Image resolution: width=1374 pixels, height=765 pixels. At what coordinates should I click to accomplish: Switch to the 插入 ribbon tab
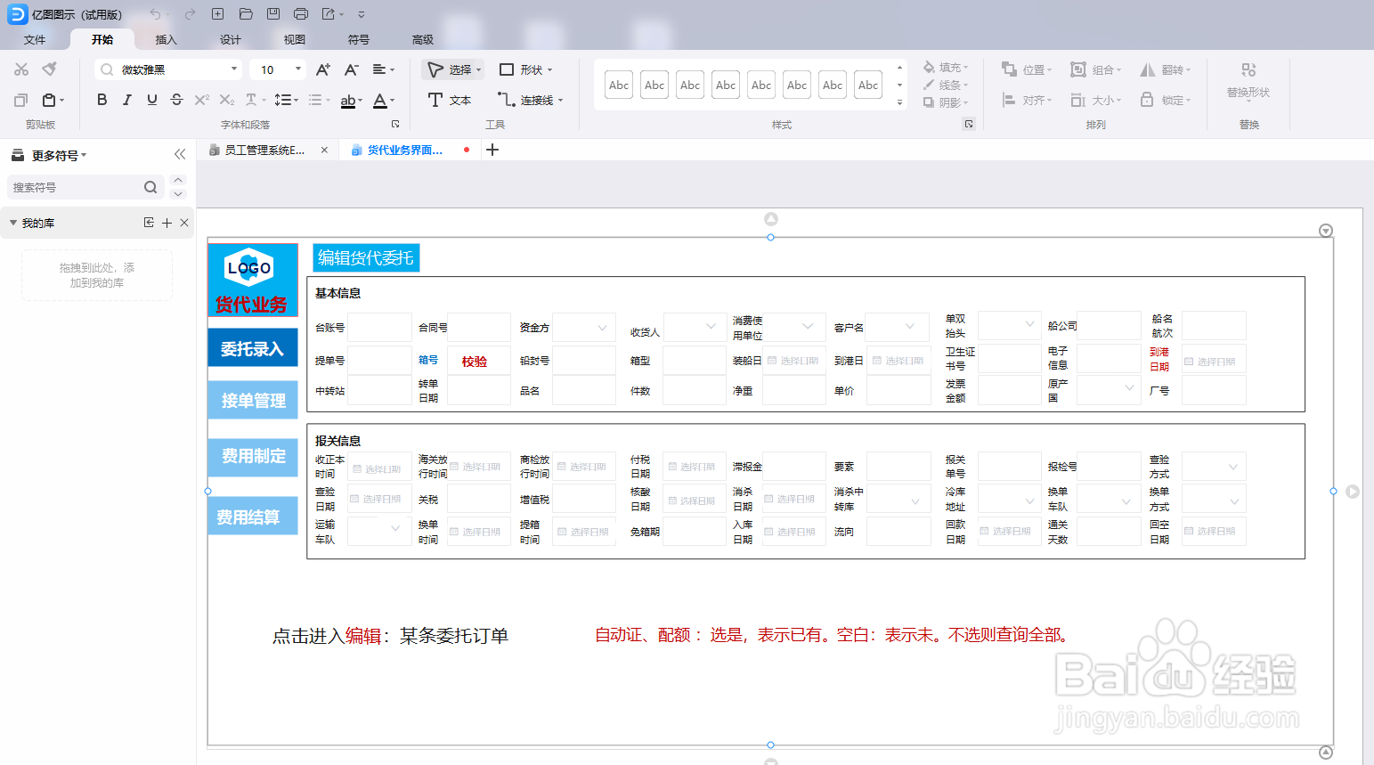pyautogui.click(x=167, y=39)
